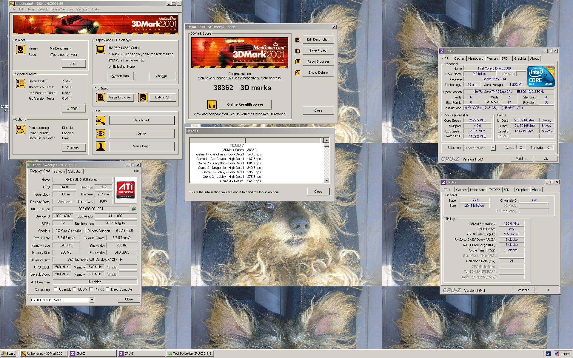The width and height of the screenshot is (573, 358).
Task: Click the Display and CPU Settings monitor icon
Action: click(101, 50)
